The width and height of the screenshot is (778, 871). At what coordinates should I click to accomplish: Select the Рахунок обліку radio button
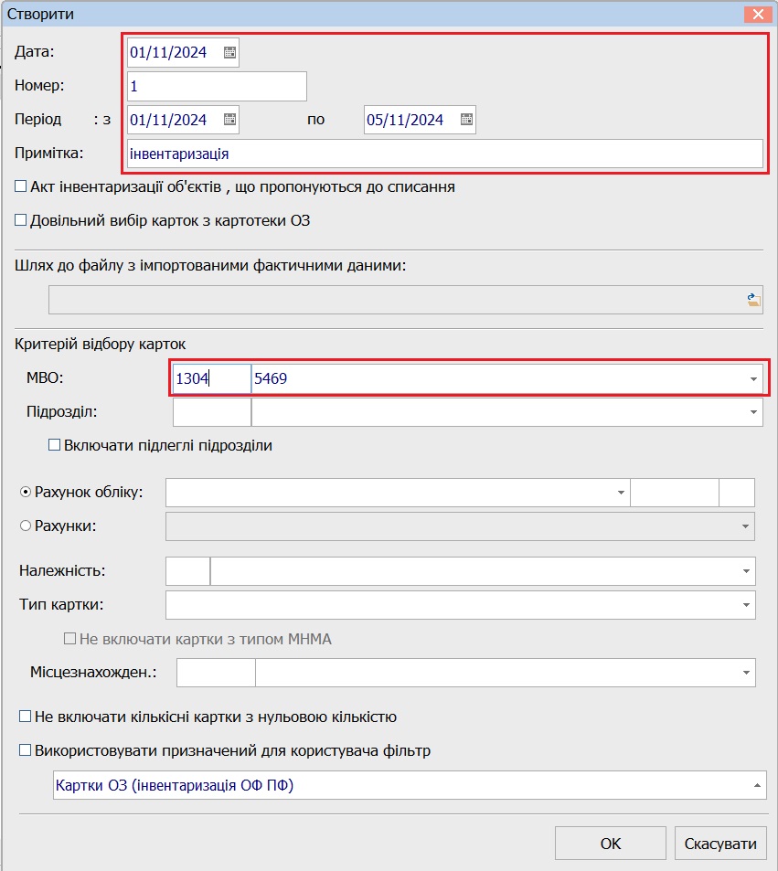click(x=25, y=492)
